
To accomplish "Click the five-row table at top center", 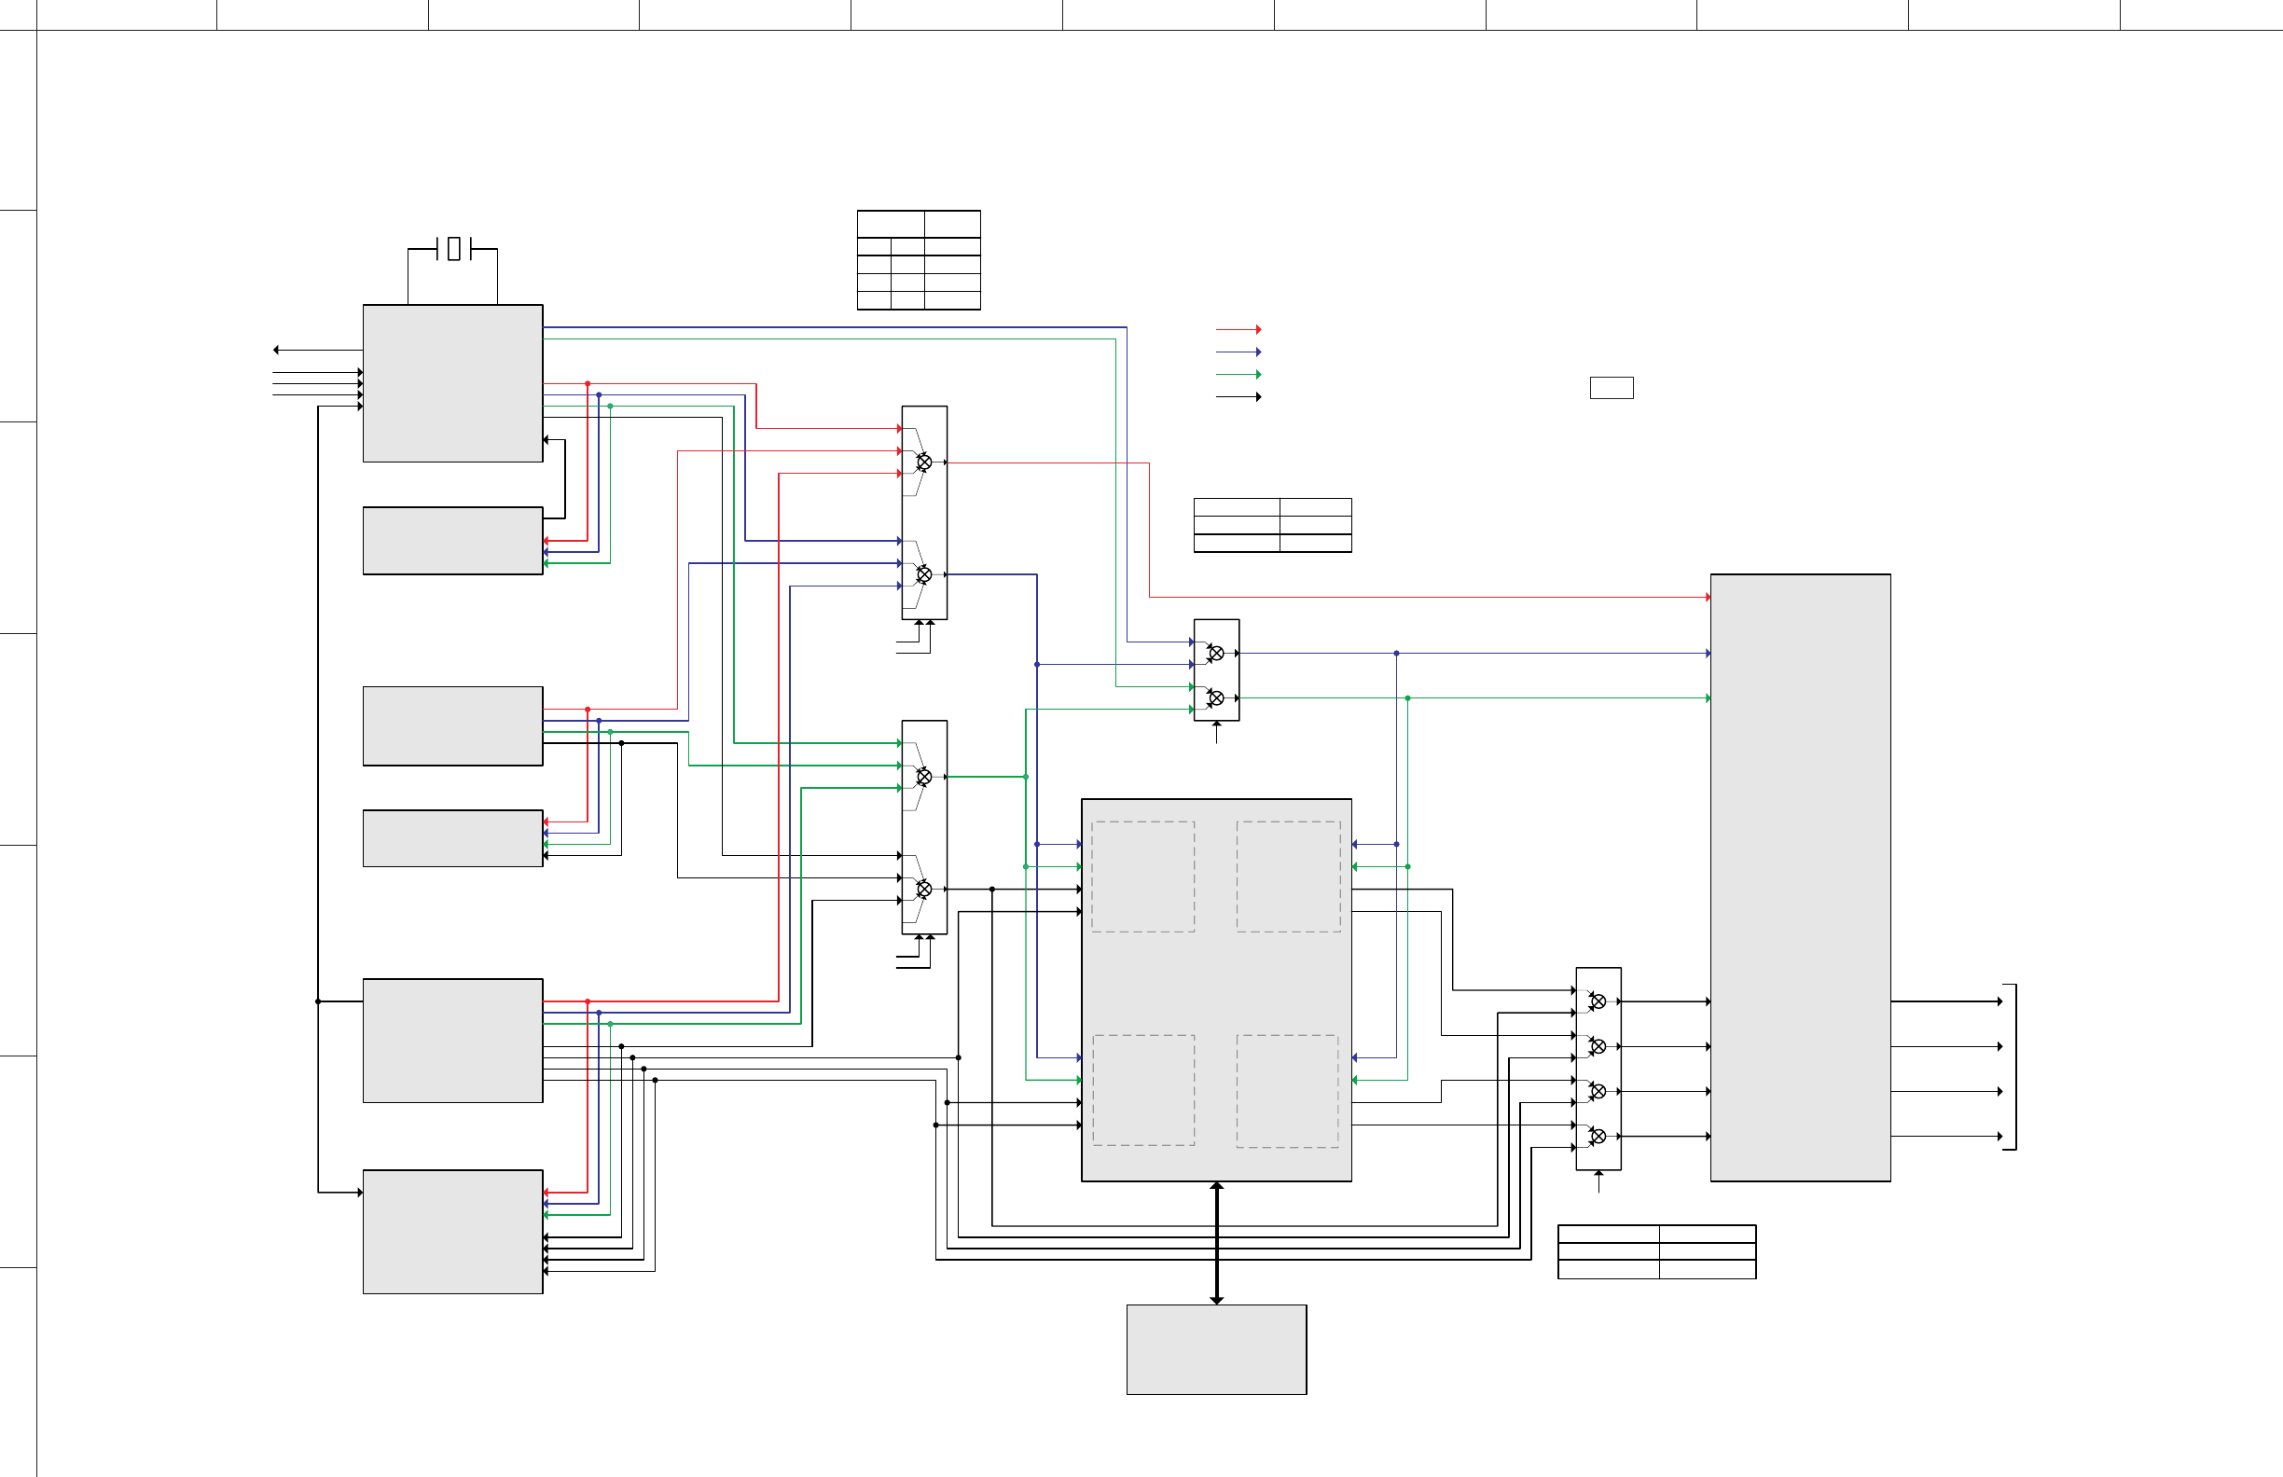I will 918,260.
